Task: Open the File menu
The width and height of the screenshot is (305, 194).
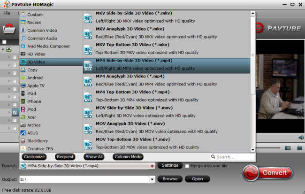Action: (7, 13)
